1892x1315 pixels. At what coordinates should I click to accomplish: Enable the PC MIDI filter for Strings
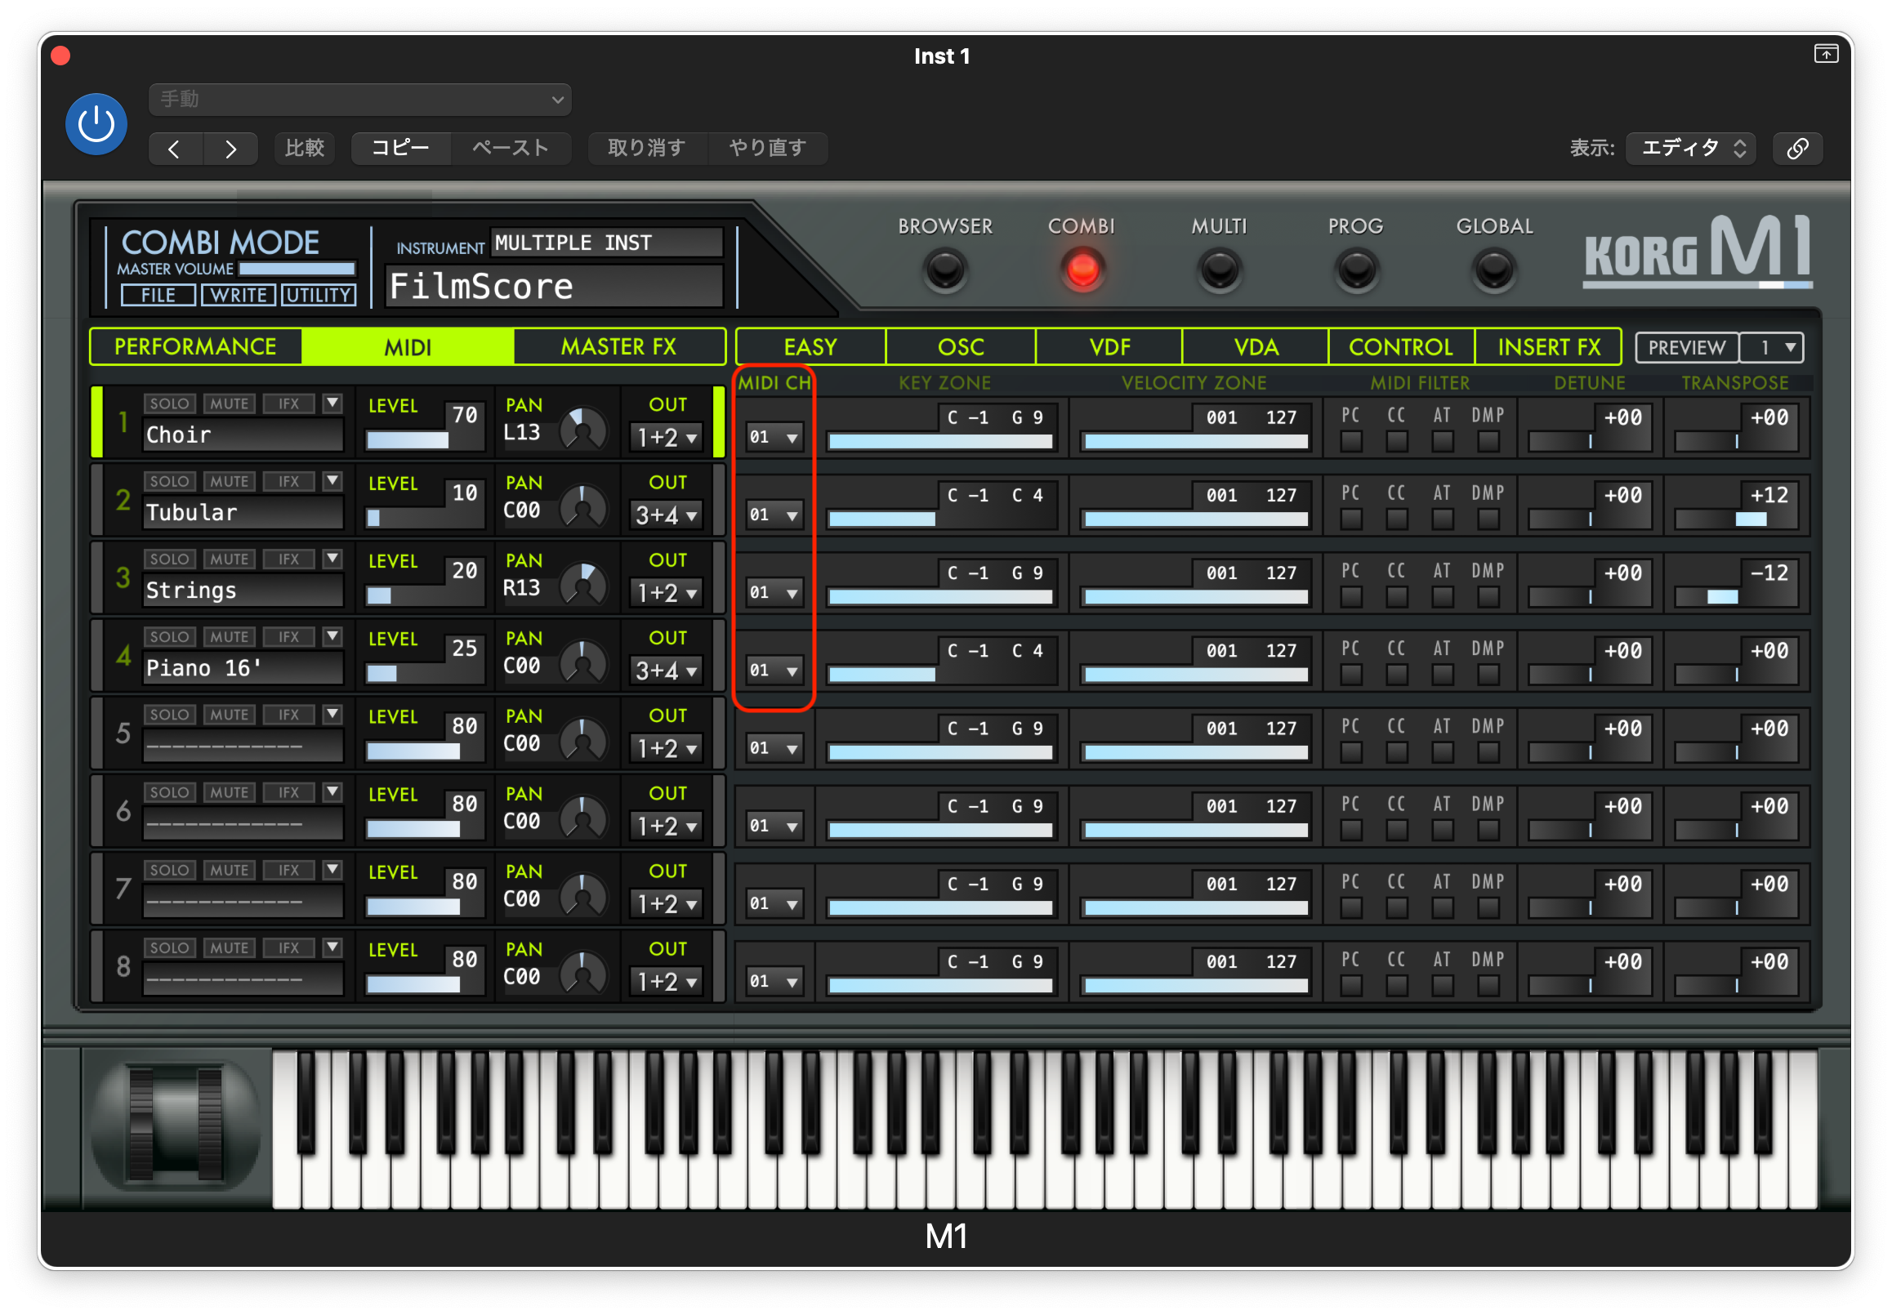1350,596
